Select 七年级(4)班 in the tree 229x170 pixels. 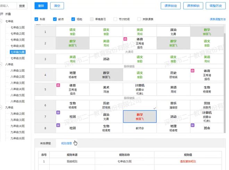tap(18, 46)
